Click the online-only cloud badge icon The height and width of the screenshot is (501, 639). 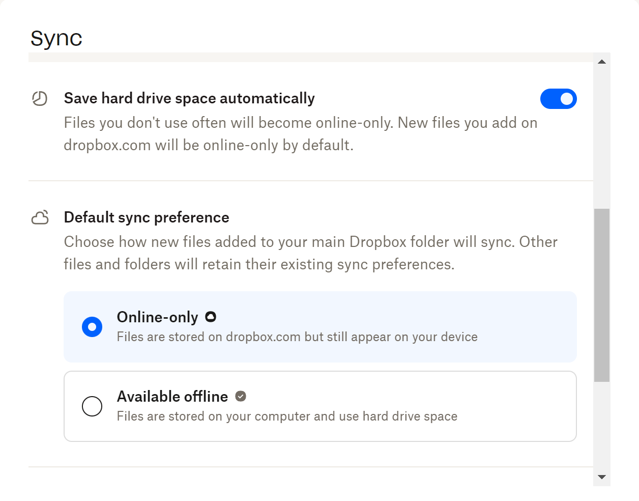pos(211,317)
